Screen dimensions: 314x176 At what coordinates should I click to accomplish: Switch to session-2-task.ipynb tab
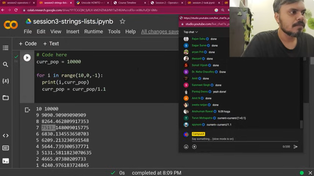tap(204, 3)
